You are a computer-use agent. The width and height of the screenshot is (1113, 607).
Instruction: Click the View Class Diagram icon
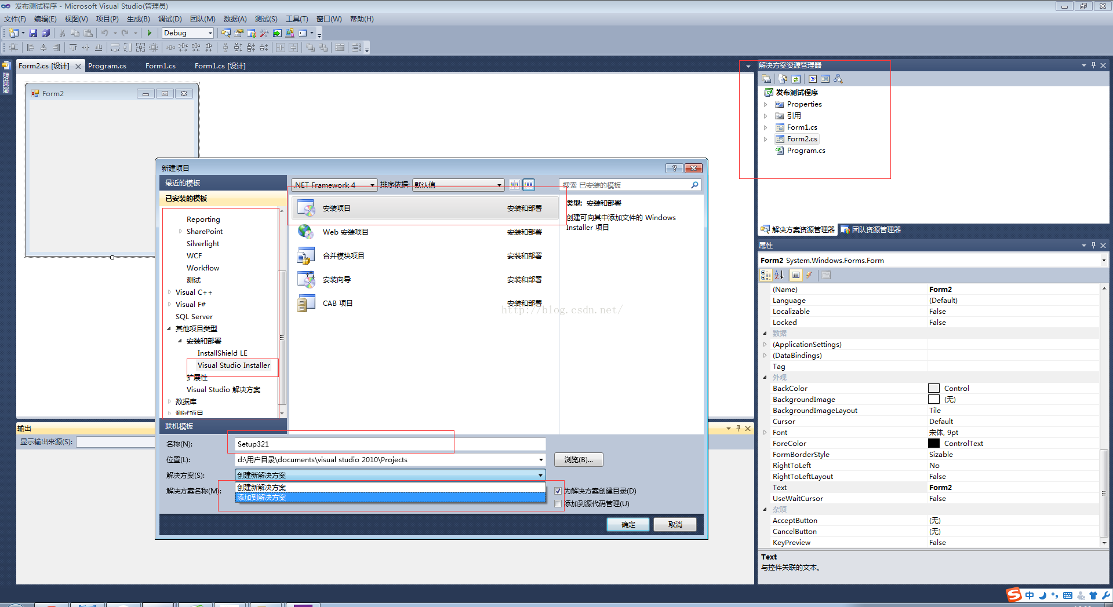pos(838,79)
